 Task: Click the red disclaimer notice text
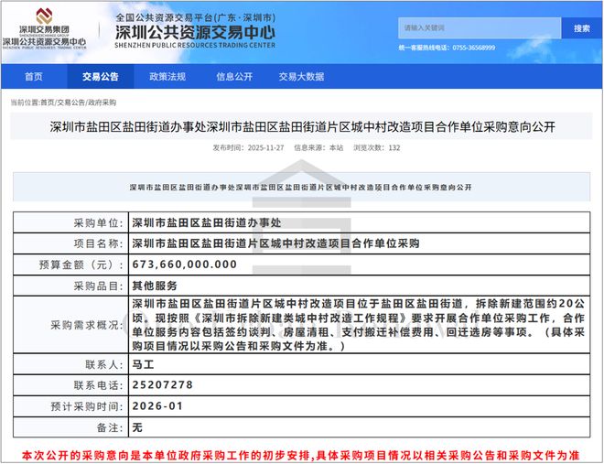click(x=301, y=456)
